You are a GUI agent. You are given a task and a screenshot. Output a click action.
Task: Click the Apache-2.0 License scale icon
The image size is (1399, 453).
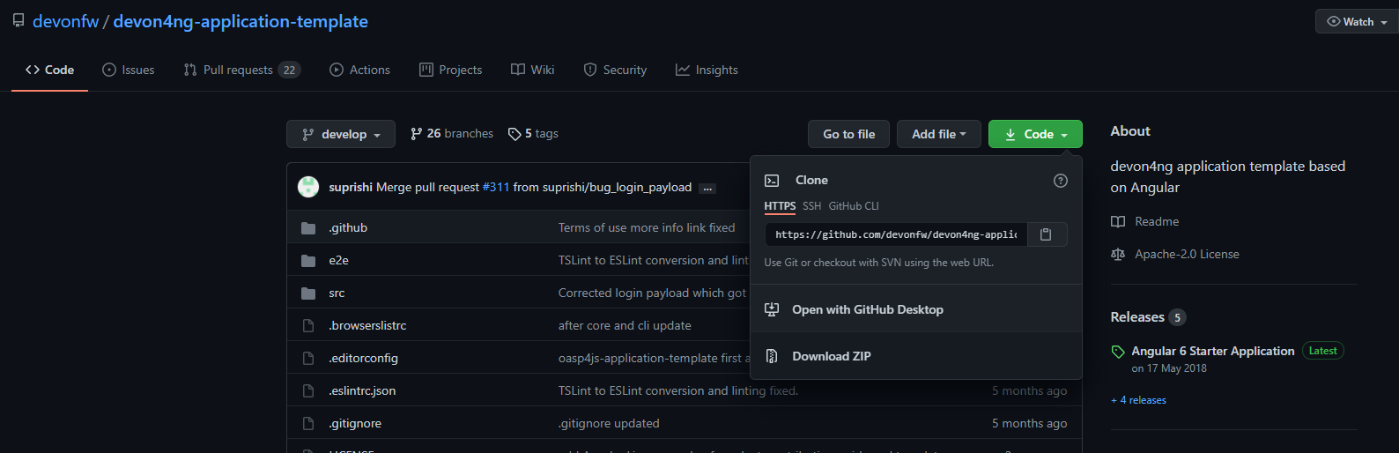(1118, 255)
